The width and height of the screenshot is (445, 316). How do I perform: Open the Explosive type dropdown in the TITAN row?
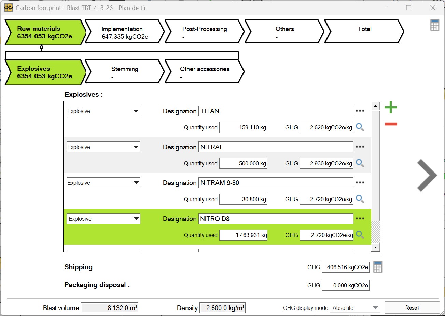point(136,111)
